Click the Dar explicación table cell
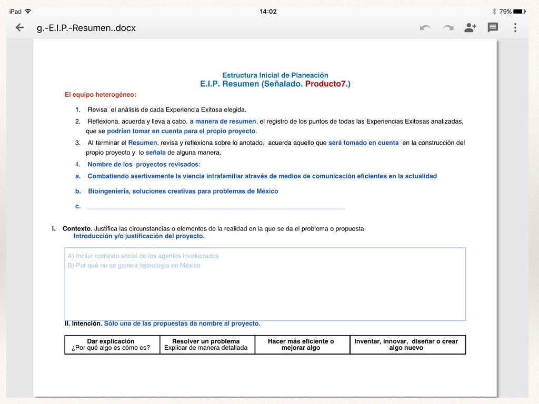 tap(112, 345)
